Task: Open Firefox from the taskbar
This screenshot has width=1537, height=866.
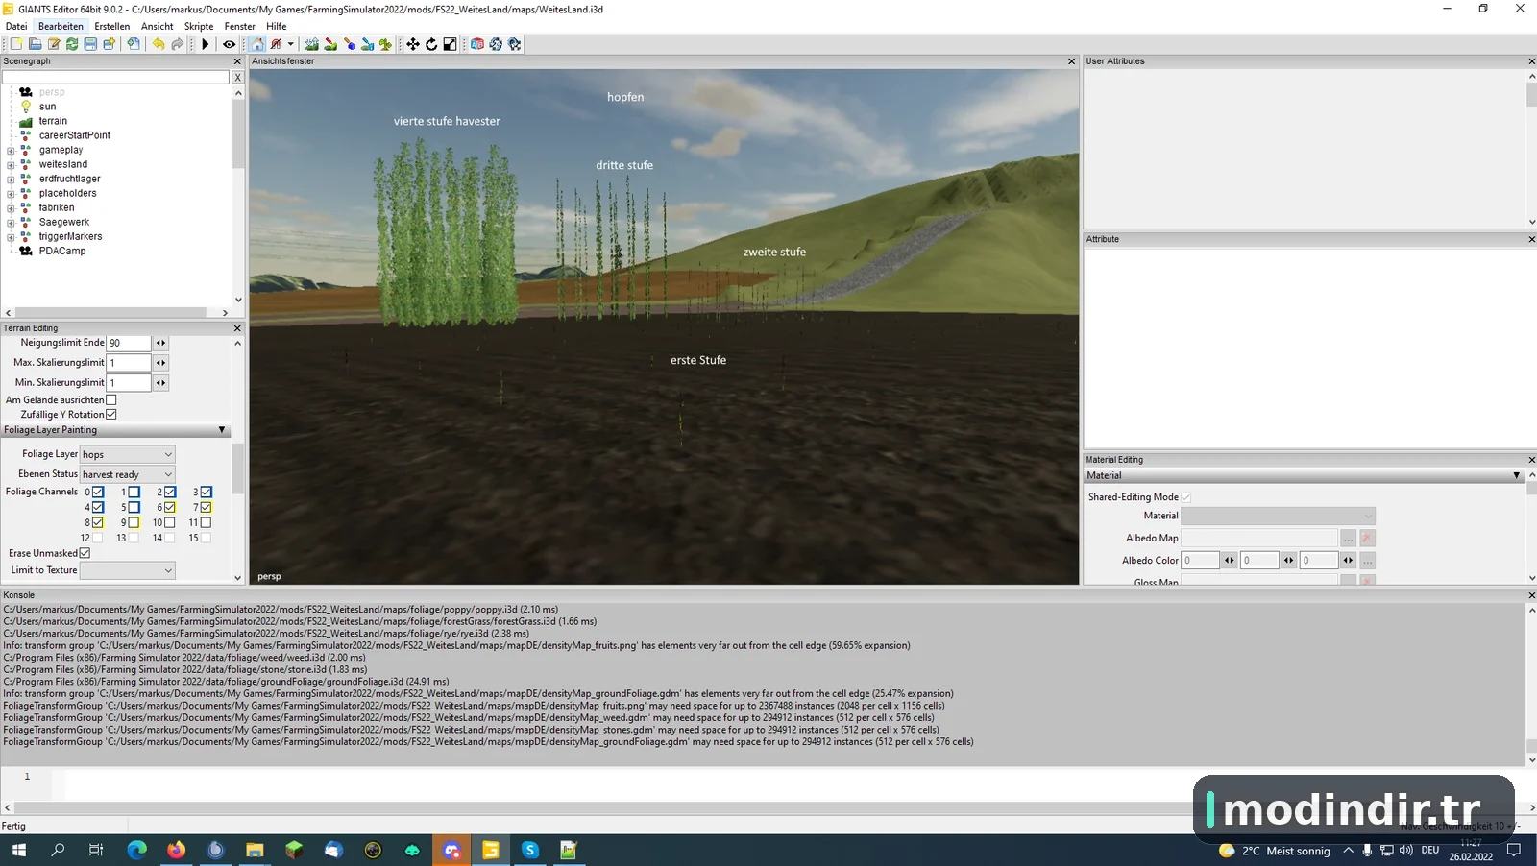Action: click(x=176, y=850)
